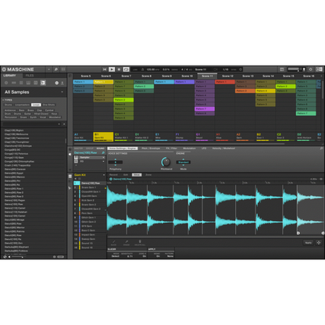Select the Scene 5 column header
Screen dimensions: 325x325
86,76
